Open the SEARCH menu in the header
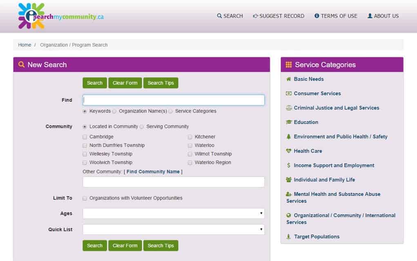 [230, 16]
